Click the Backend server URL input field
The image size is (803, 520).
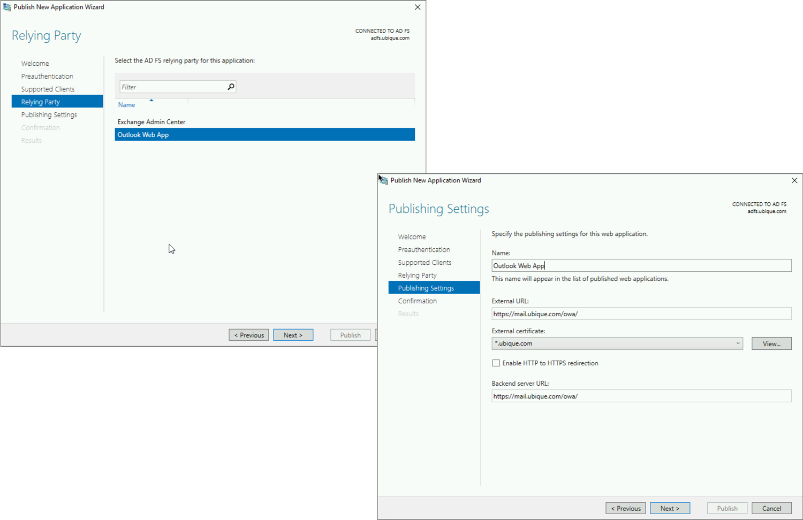pyautogui.click(x=641, y=396)
